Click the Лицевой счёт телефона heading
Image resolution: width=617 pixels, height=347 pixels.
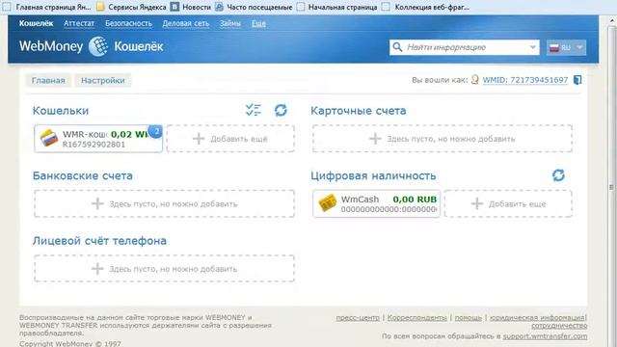click(99, 240)
